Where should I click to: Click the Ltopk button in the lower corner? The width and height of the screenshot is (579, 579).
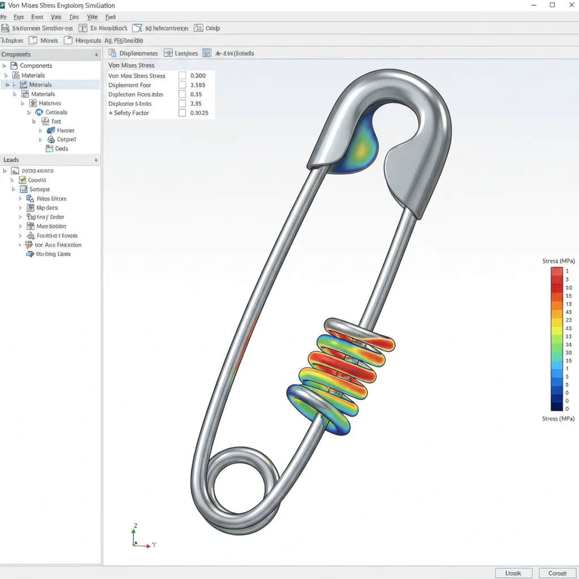[x=513, y=572]
